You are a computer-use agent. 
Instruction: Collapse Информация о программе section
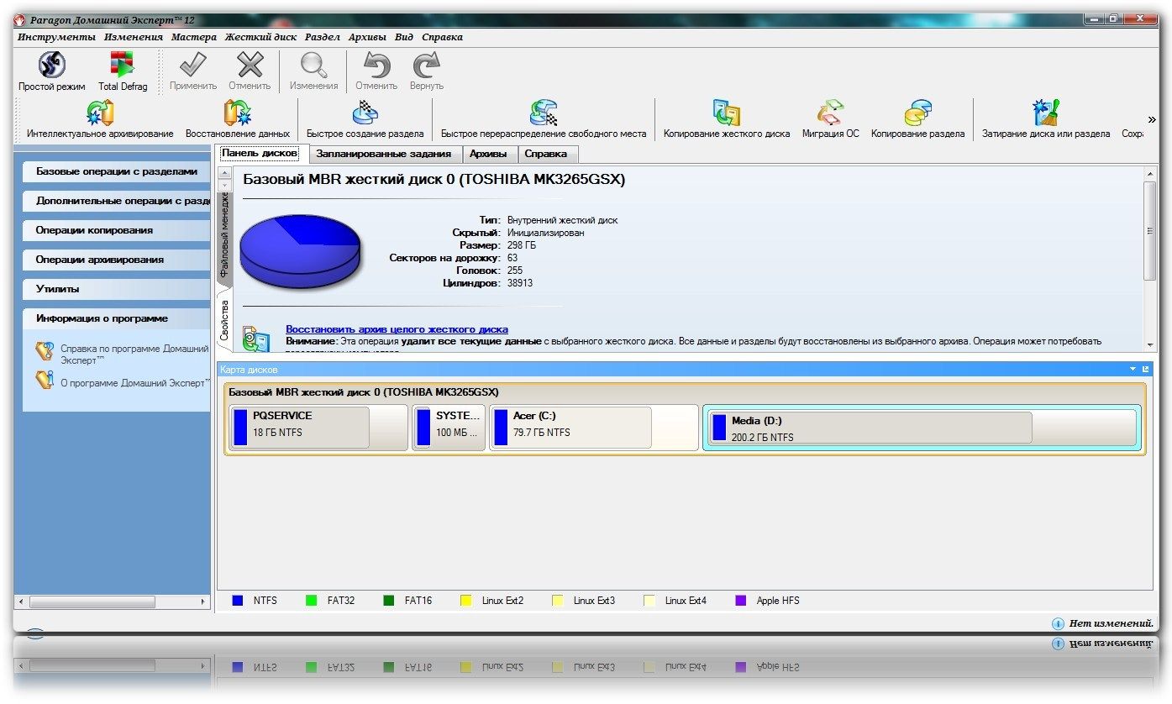coord(116,318)
